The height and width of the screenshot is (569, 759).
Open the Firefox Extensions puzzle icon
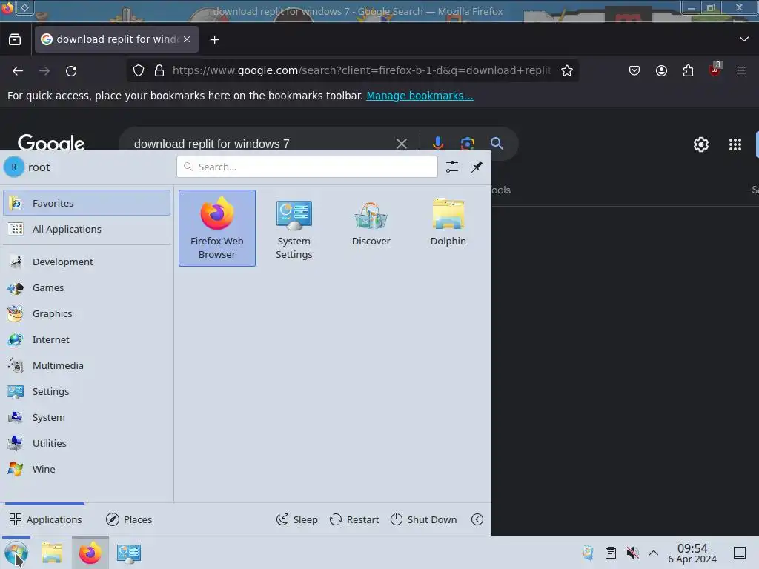pos(688,70)
